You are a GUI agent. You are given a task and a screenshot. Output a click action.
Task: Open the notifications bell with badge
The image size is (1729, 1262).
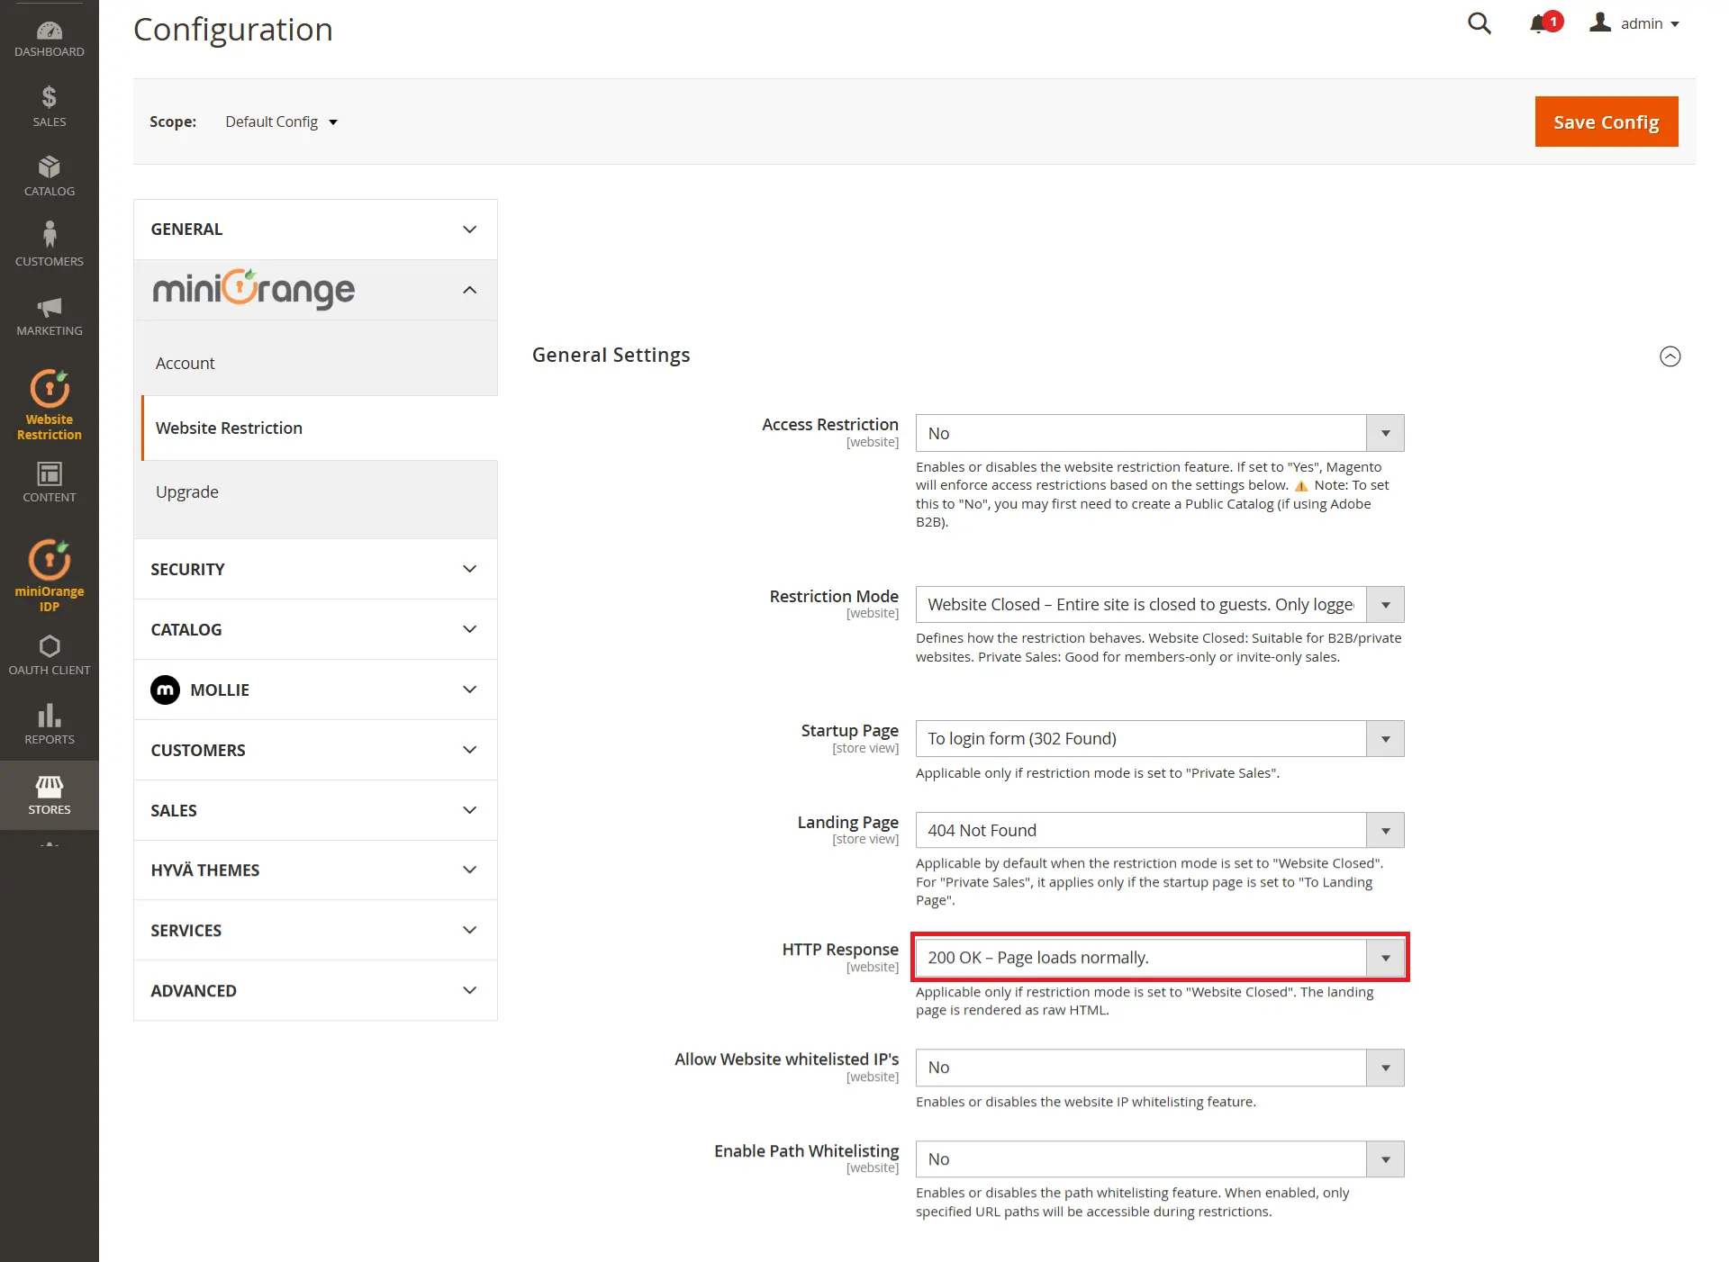[x=1540, y=23]
